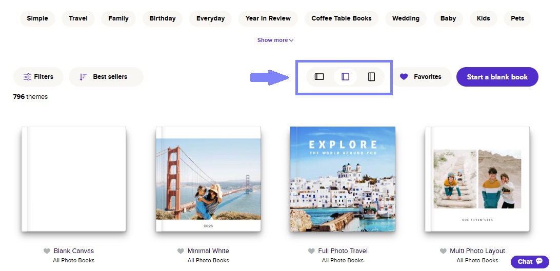This screenshot has height=271, width=560.
Task: Favorite the Blank Canvas theme heart
Action: [x=47, y=251]
